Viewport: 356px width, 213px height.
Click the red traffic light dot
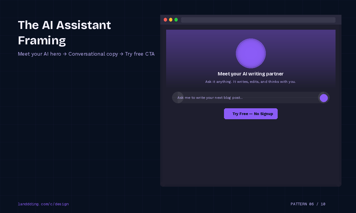point(165,20)
